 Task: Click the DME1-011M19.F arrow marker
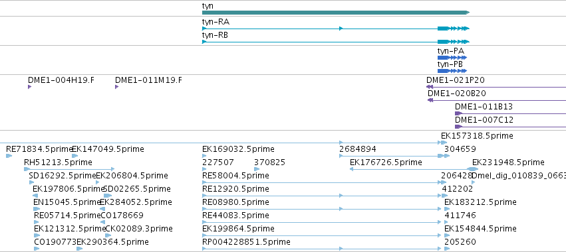tap(116, 87)
